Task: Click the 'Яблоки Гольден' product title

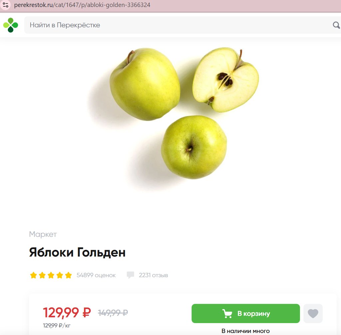Action: pos(77,252)
